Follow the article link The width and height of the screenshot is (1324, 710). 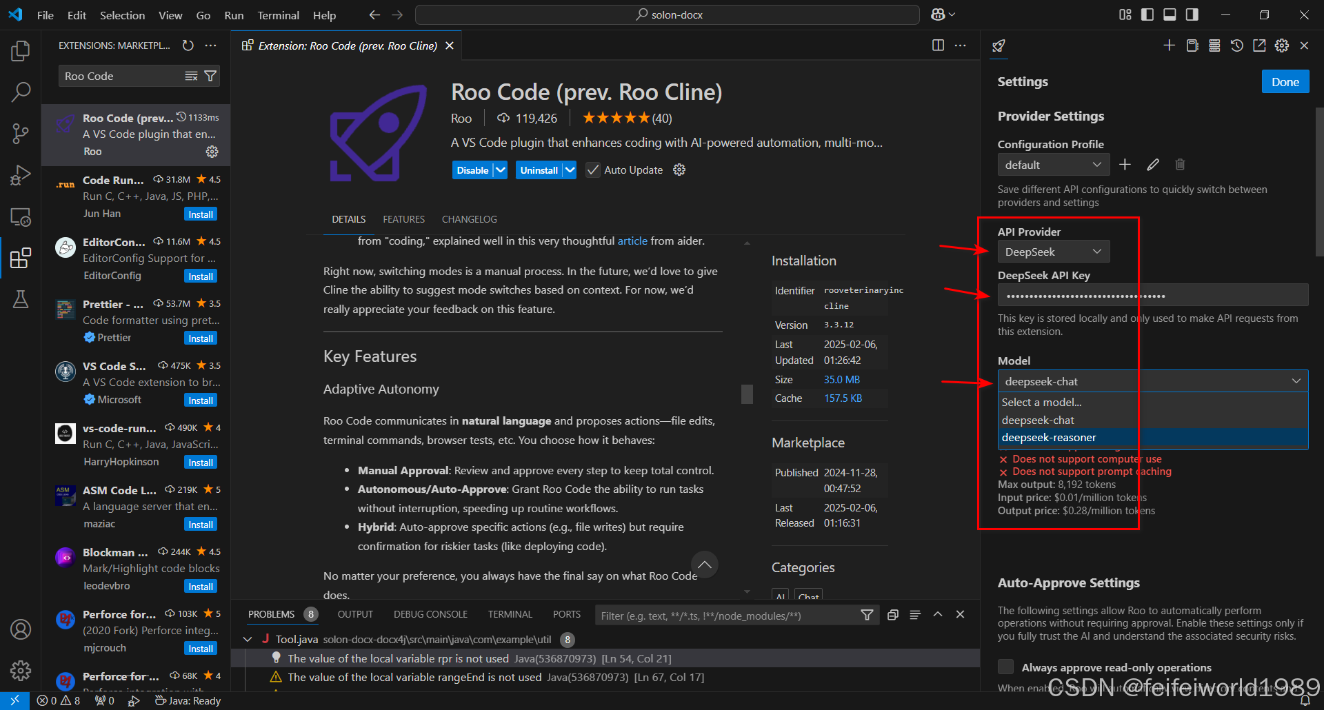click(x=632, y=241)
